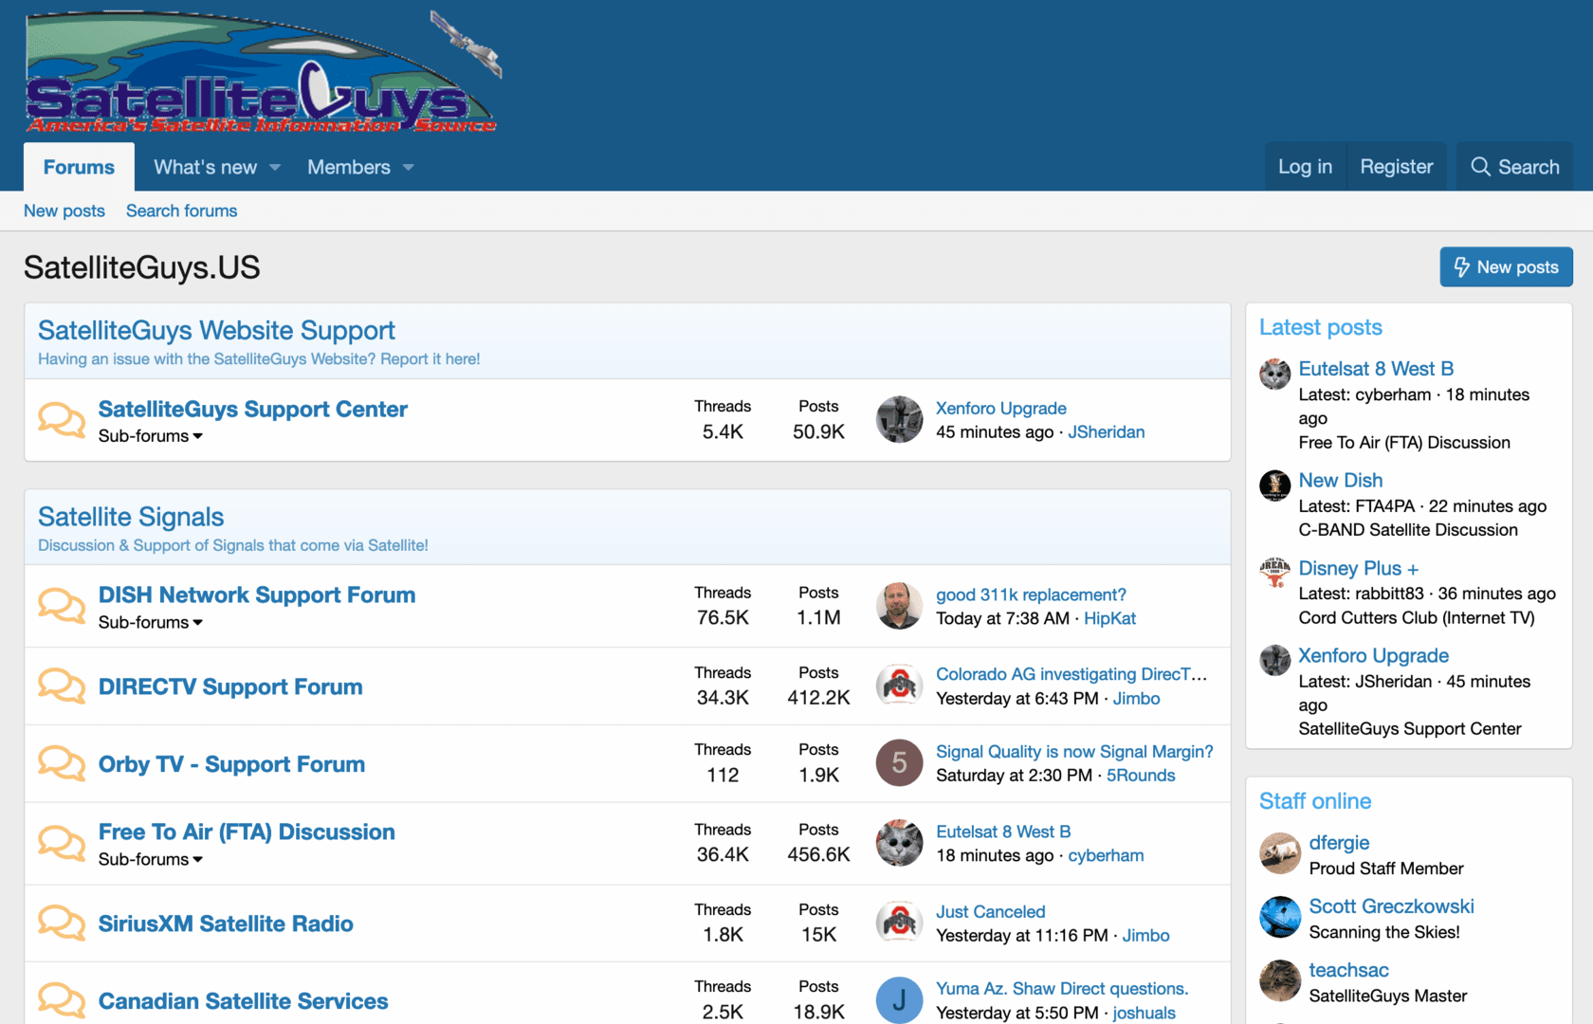Click the forum bubble icon beside Orby TV
Image resolution: width=1593 pixels, height=1024 pixels.
pyautogui.click(x=62, y=763)
